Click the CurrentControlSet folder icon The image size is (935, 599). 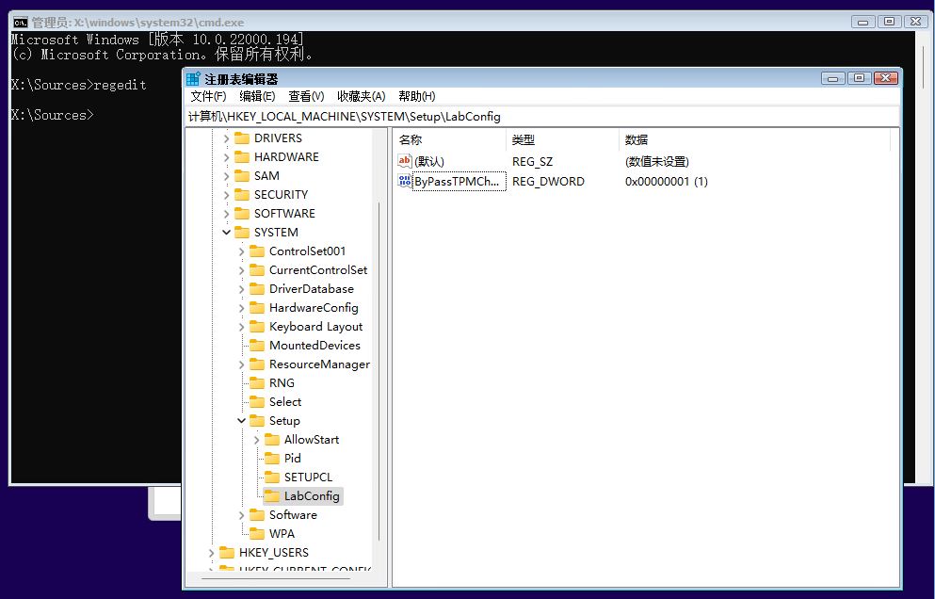256,269
